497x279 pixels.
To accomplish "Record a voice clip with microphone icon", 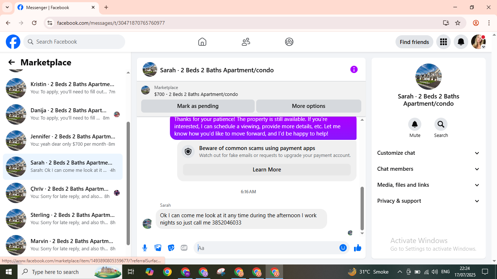I will tap(145, 248).
